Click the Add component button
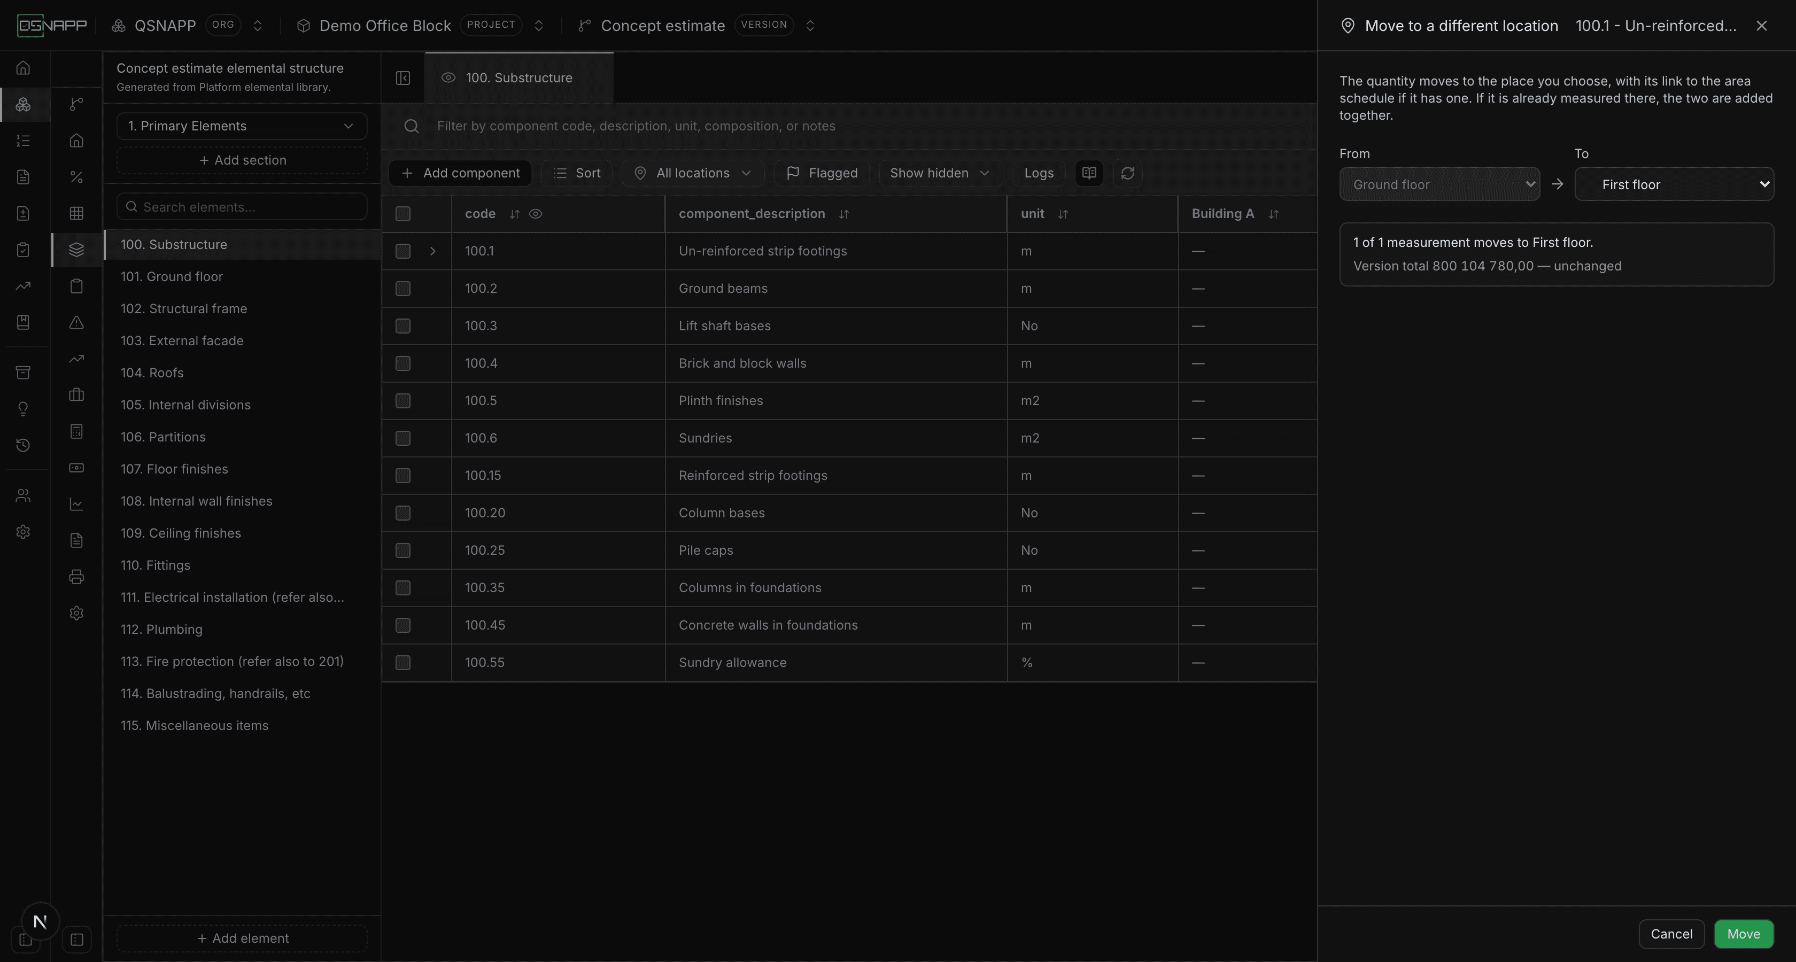 [x=460, y=173]
